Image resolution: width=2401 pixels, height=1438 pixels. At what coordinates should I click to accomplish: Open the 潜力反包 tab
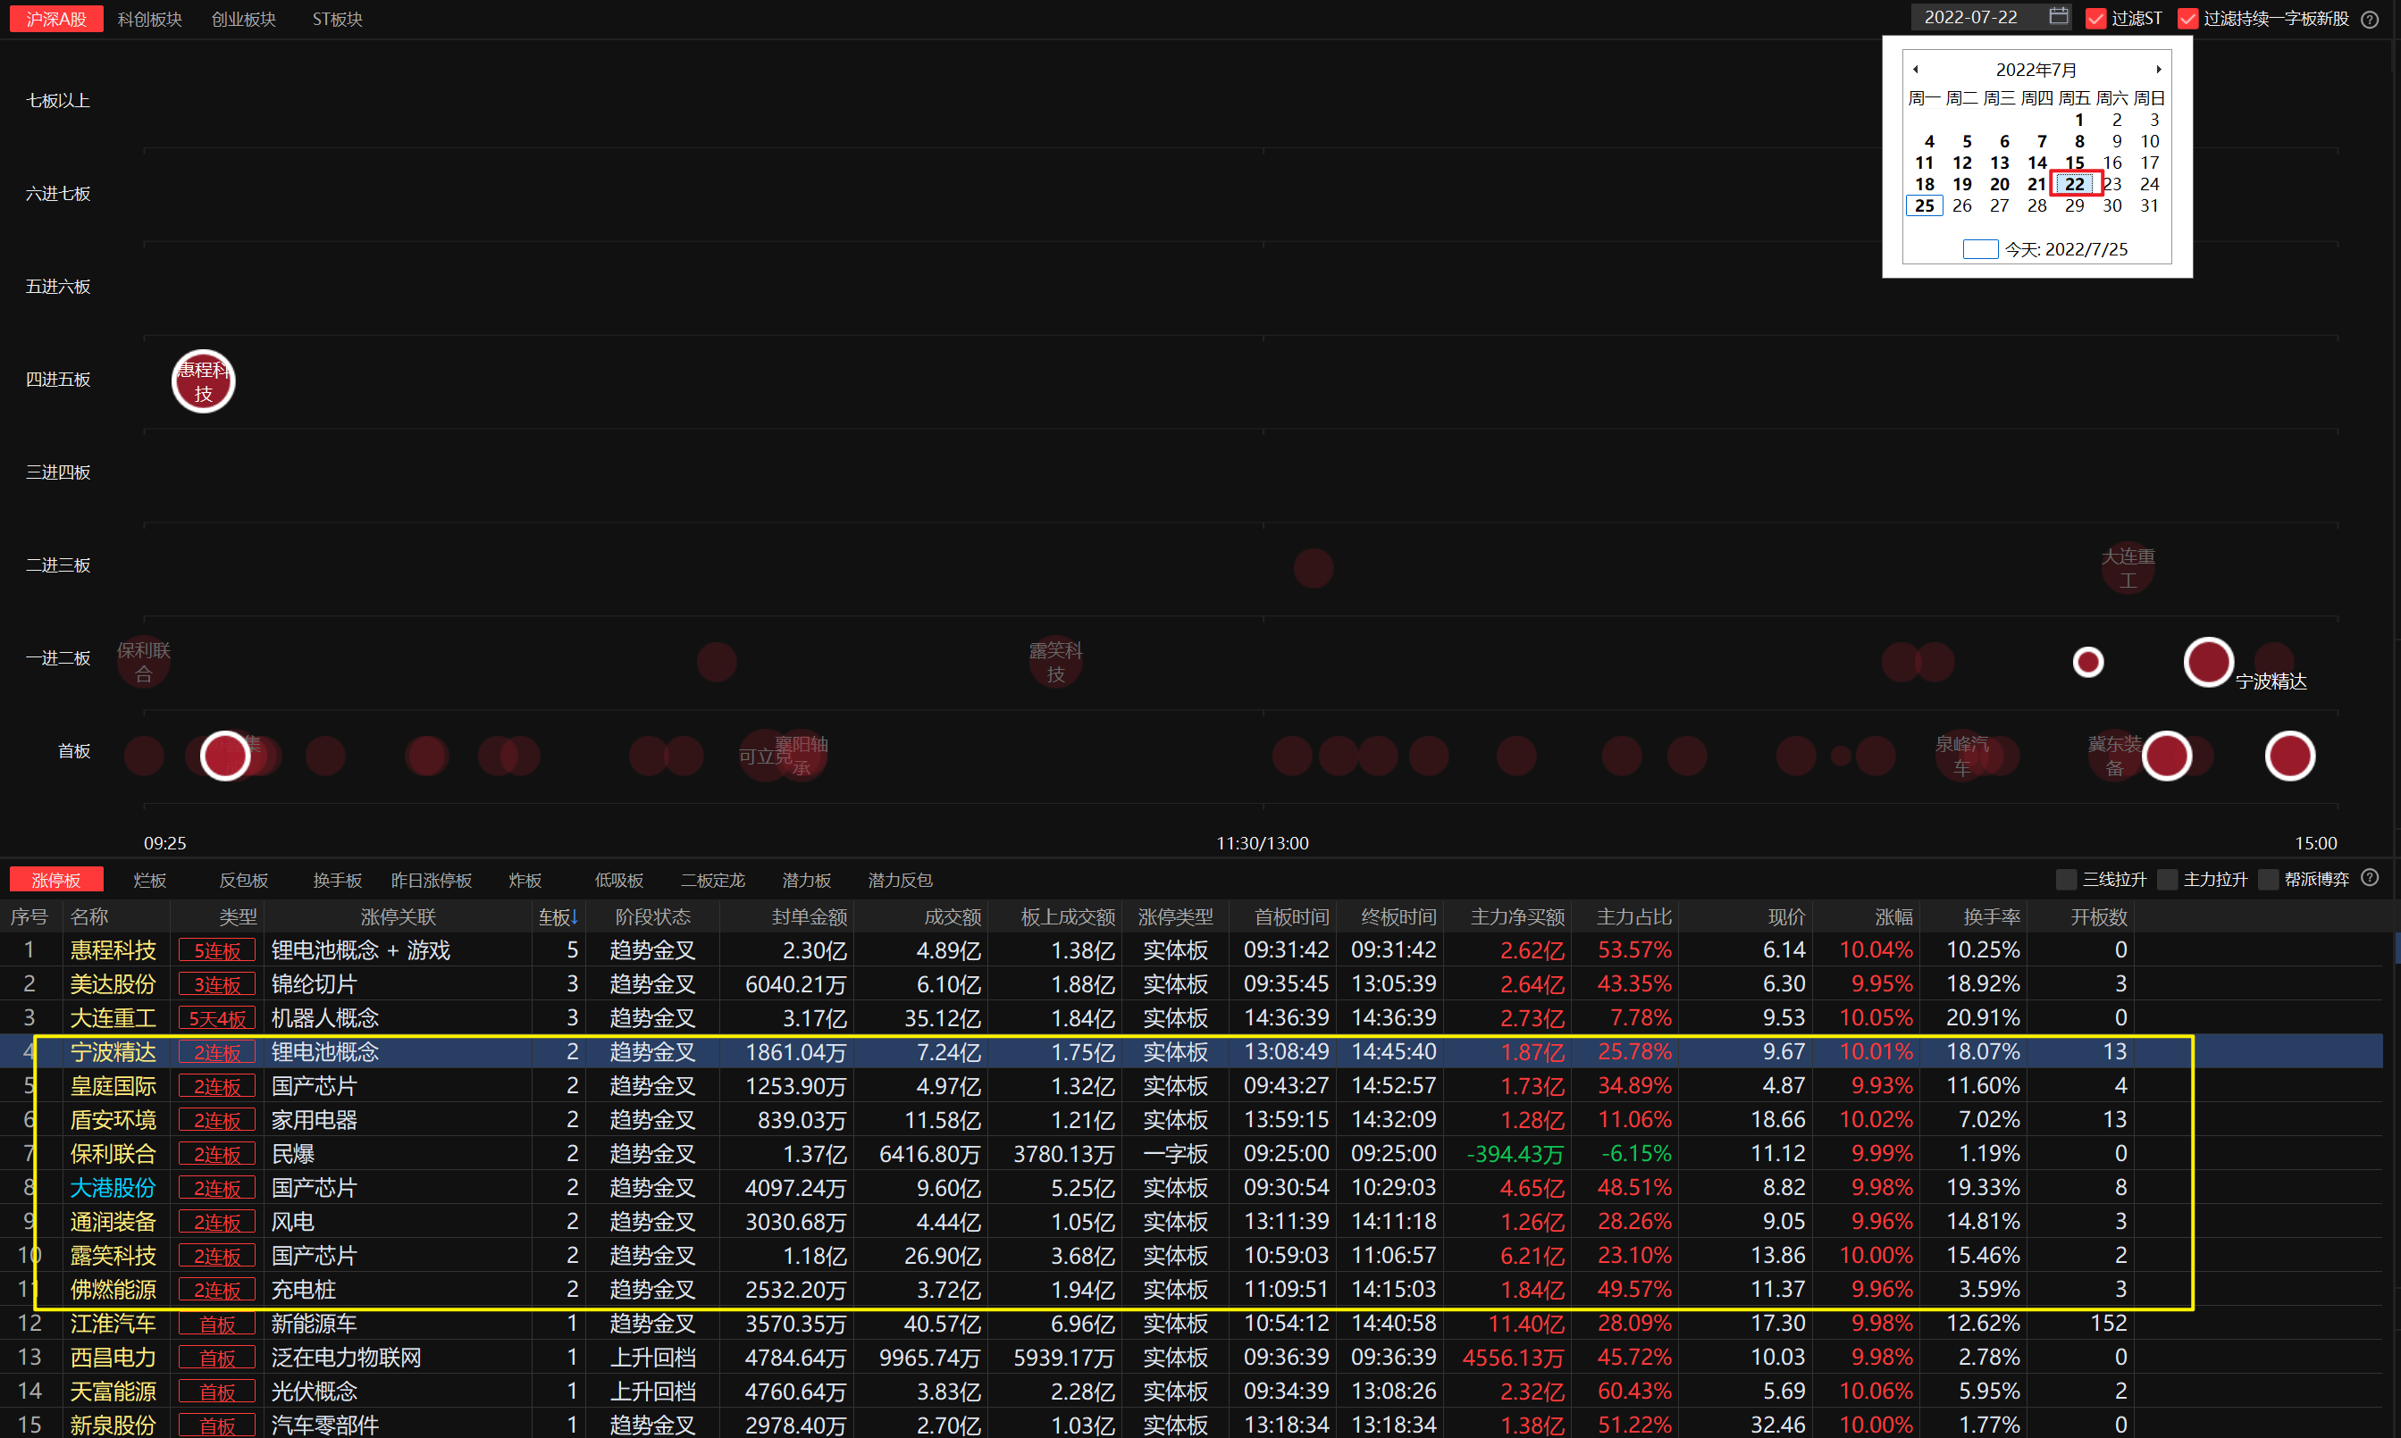(900, 880)
